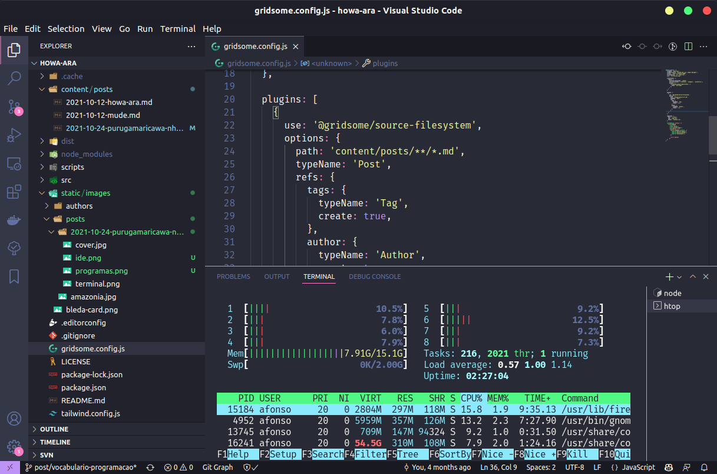
Task: Close the gridsome.config.js editor tab
Action: [296, 47]
